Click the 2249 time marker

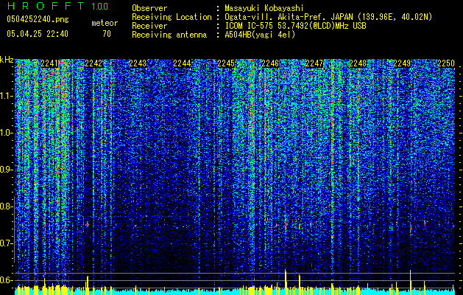tap(402, 63)
